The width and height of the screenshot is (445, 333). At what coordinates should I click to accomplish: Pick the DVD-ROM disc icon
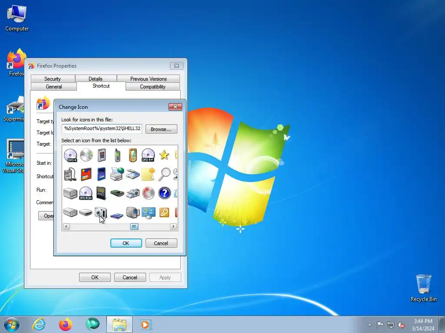[86, 193]
